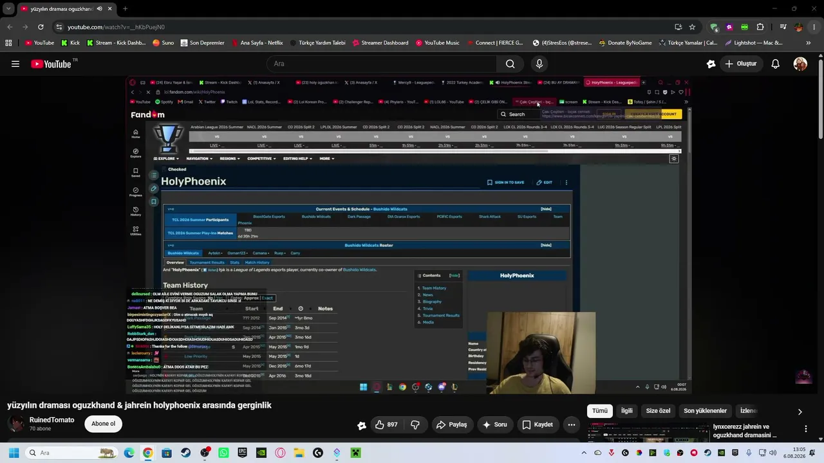Open the Suno bookmark
The width and height of the screenshot is (824, 463).
click(x=164, y=43)
